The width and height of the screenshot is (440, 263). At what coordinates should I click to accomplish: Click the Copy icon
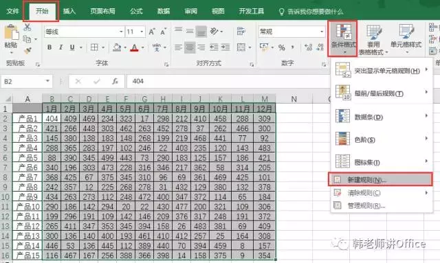point(27,39)
